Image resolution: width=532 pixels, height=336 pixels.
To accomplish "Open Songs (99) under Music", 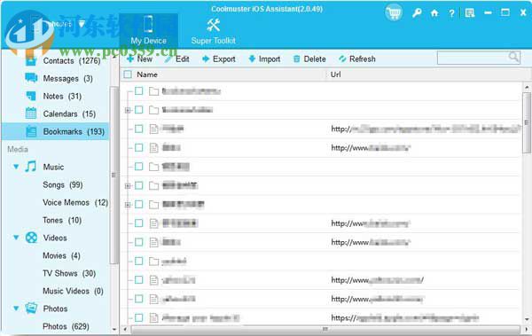I will click(x=63, y=185).
